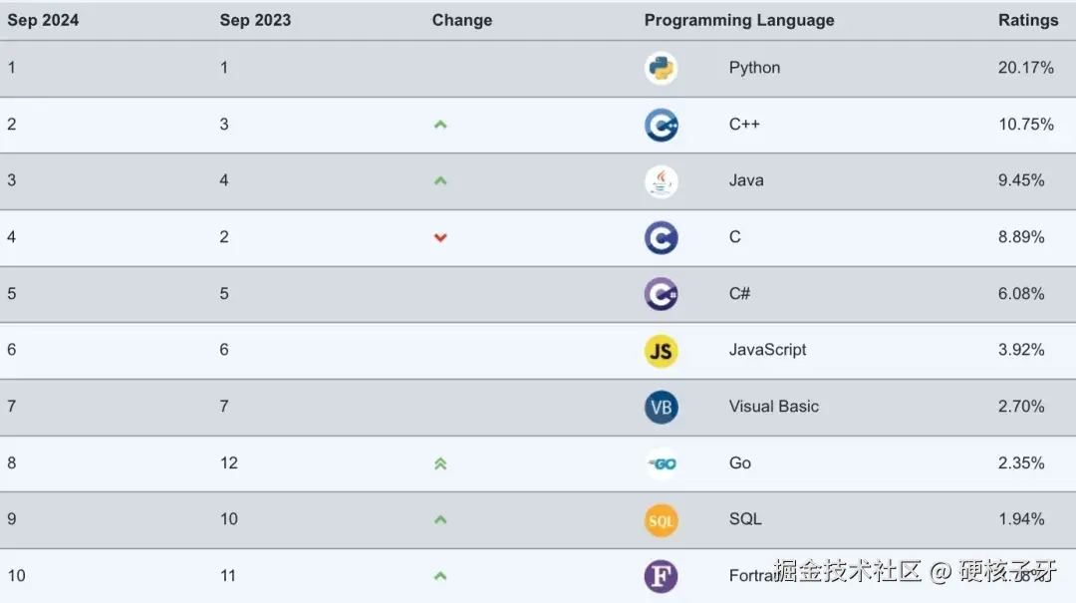1076x603 pixels.
Task: Click the green up arrow for C++
Action: click(x=440, y=125)
